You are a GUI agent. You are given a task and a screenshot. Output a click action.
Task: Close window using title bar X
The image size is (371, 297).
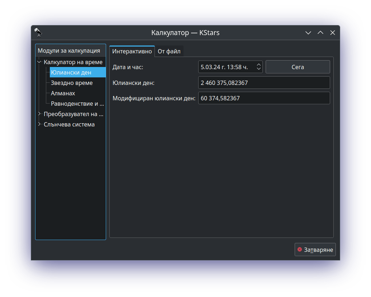click(333, 33)
